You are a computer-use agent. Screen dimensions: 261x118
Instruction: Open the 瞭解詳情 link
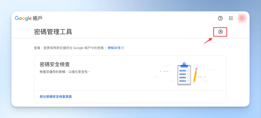pos(116,48)
